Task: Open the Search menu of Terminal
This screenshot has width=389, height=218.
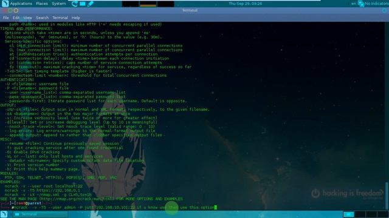Action: (42, 18)
